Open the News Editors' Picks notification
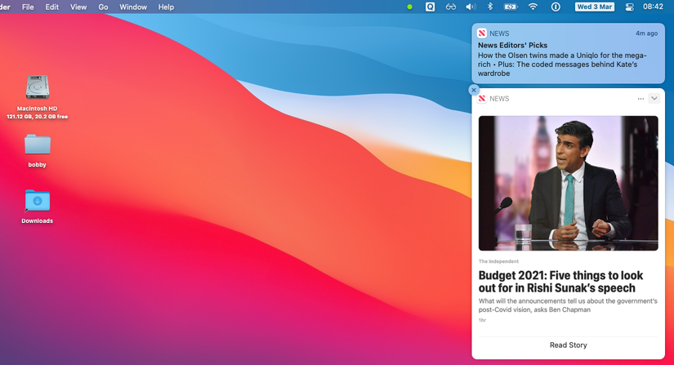The image size is (674, 365). click(x=569, y=53)
